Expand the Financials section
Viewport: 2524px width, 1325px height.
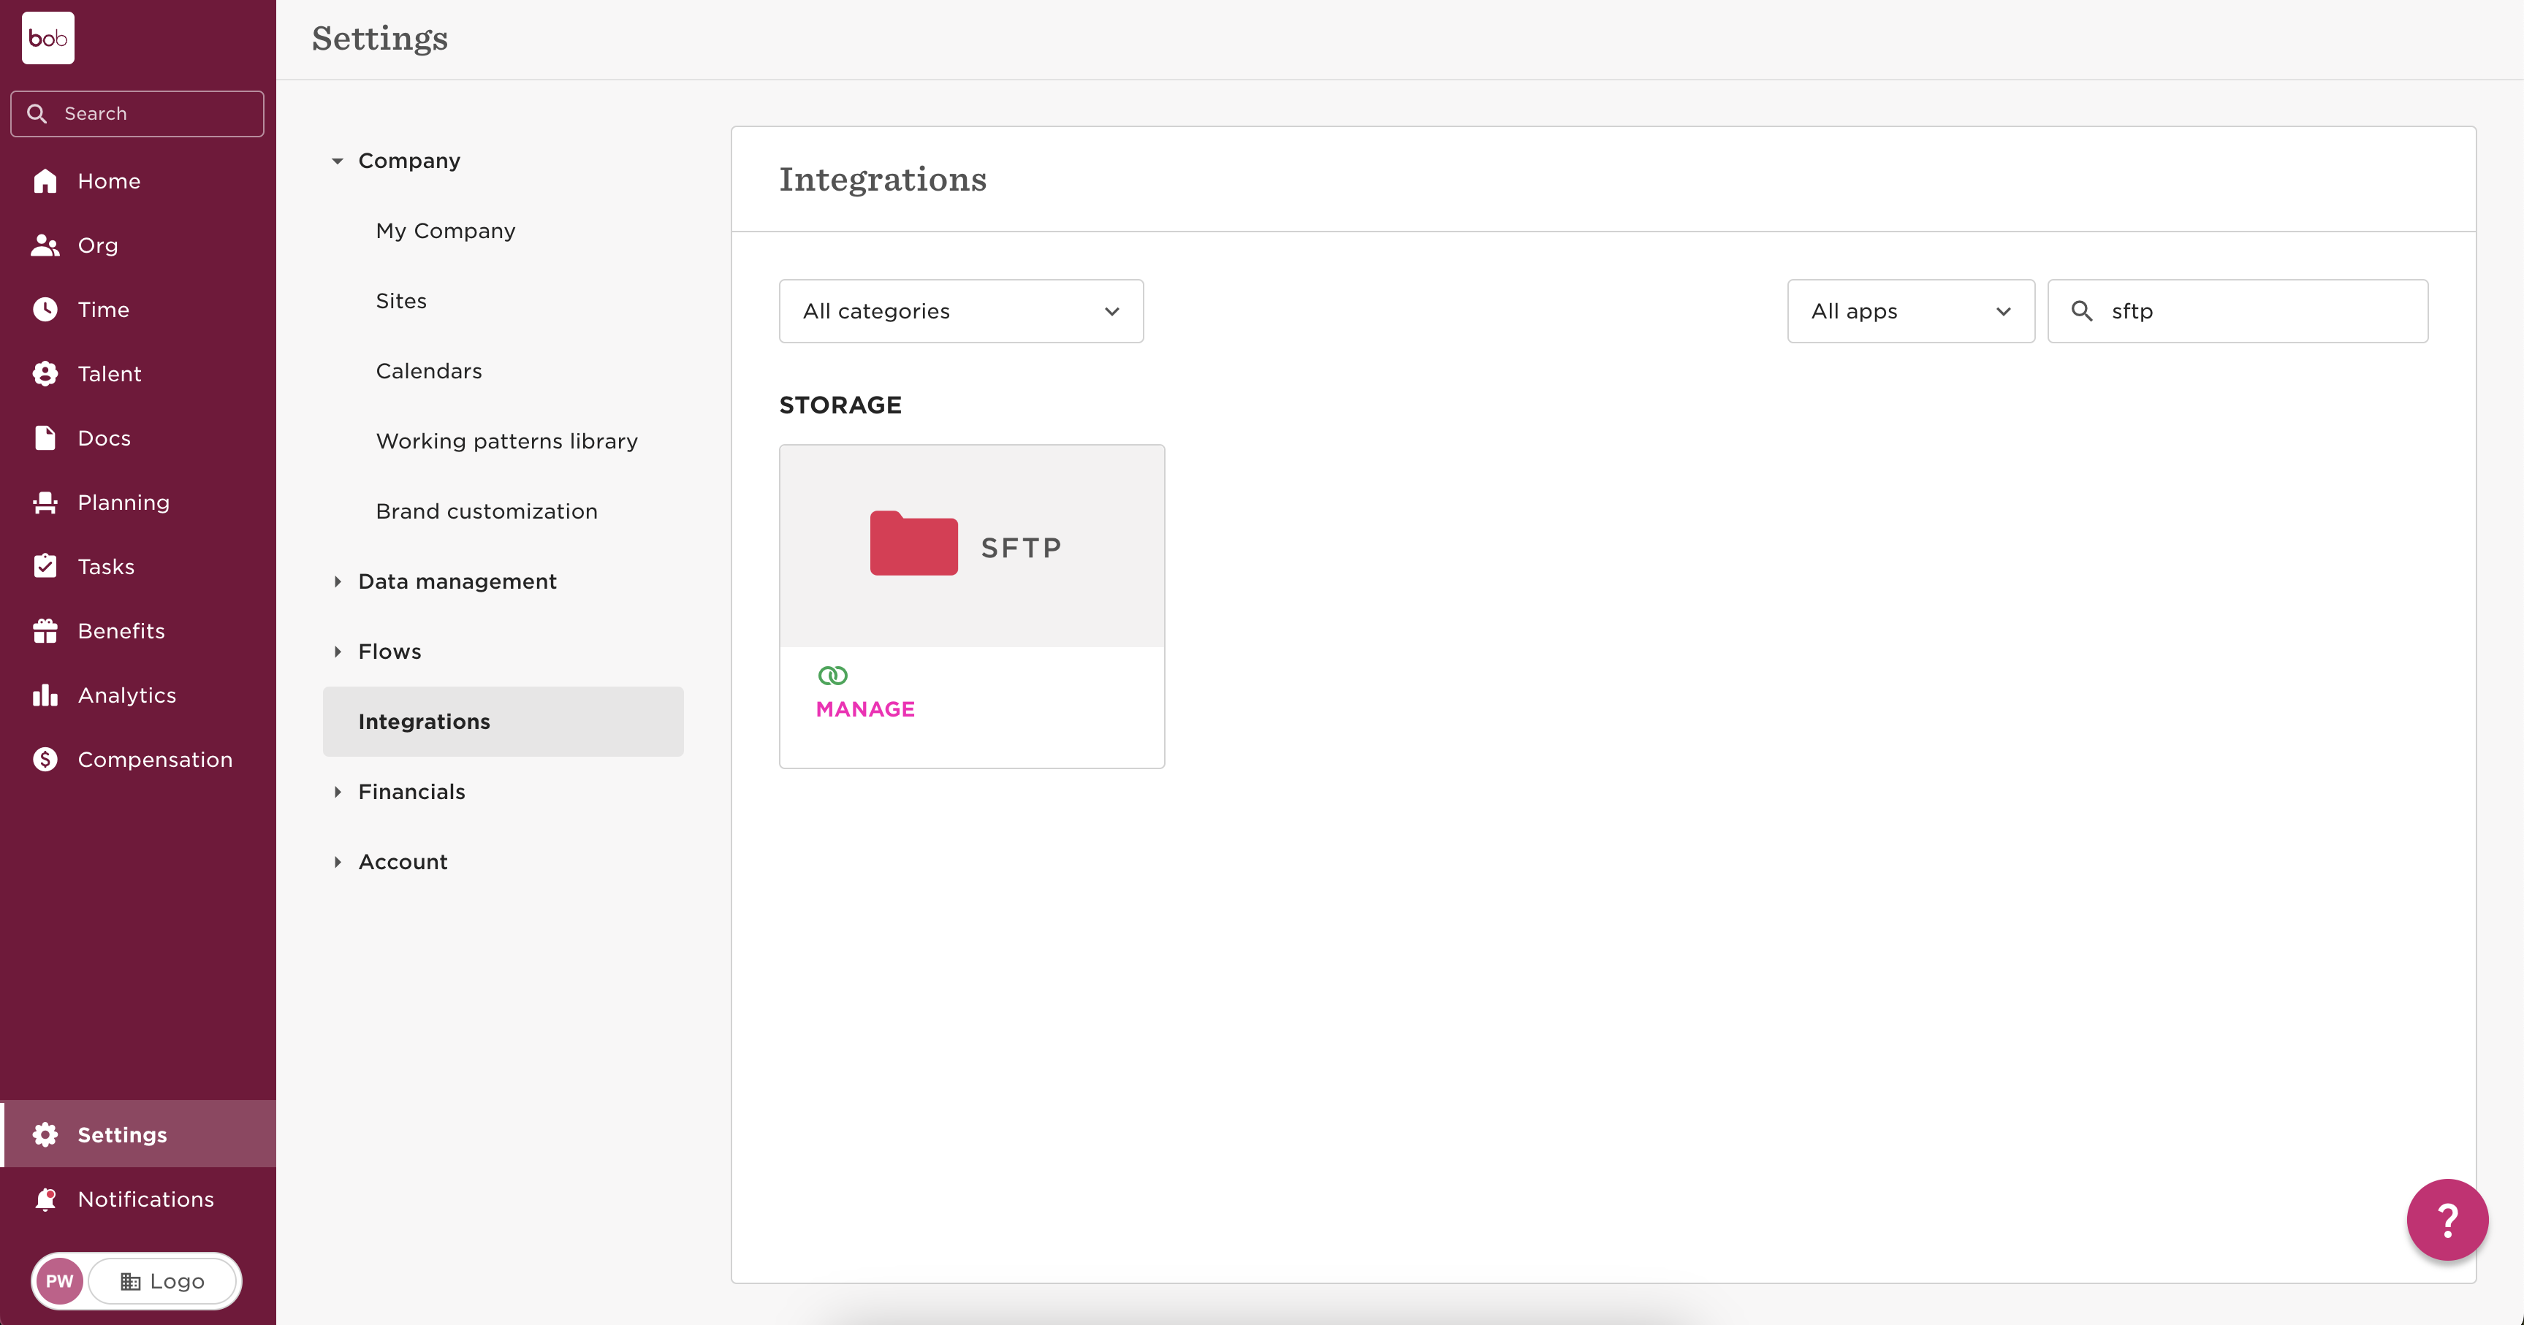(x=337, y=791)
